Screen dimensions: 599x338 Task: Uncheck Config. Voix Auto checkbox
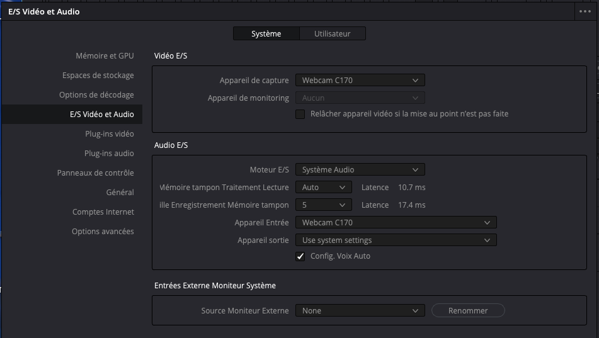[300, 256]
